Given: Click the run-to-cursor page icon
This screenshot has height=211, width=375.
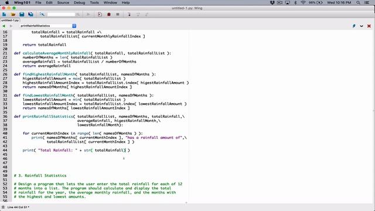Looking at the screenshot, I should [100, 14].
